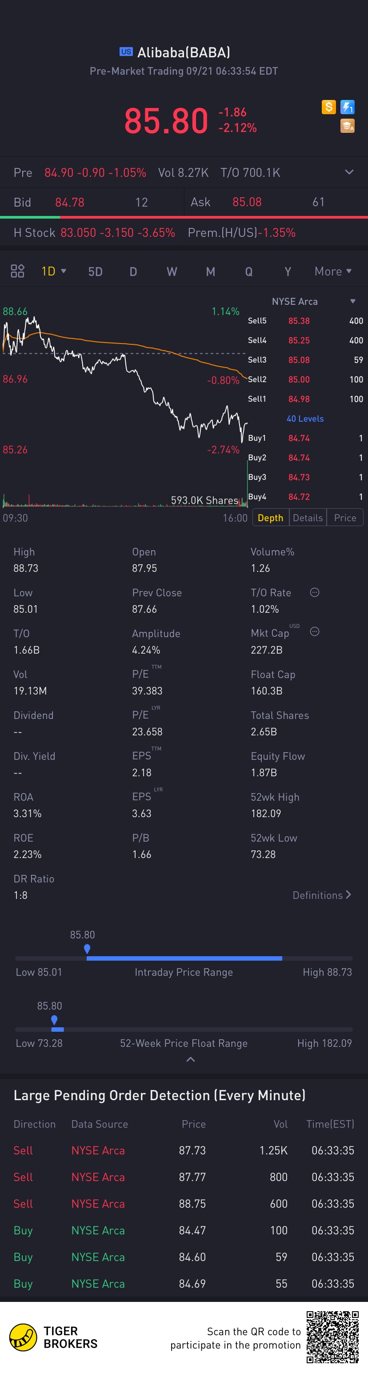Open the Definitions link
Viewport: 368px width, 1373px height.
(322, 895)
